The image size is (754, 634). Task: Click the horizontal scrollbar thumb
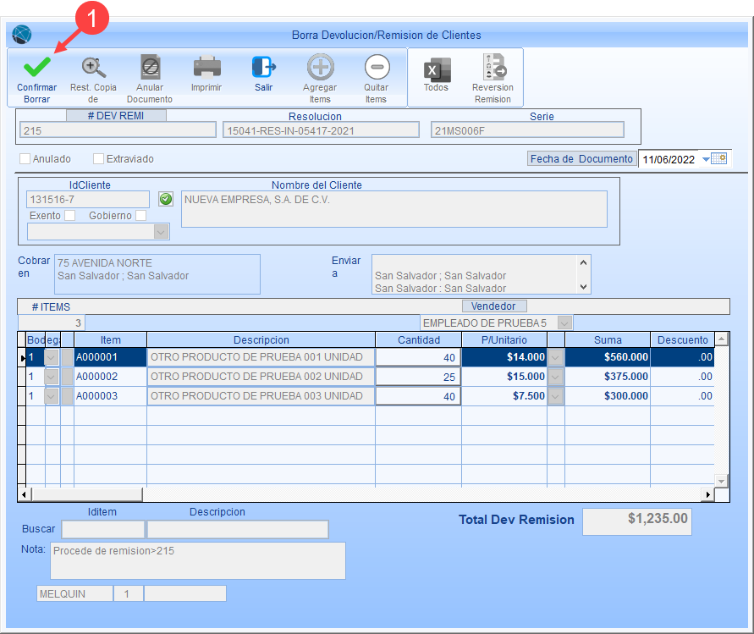click(87, 494)
